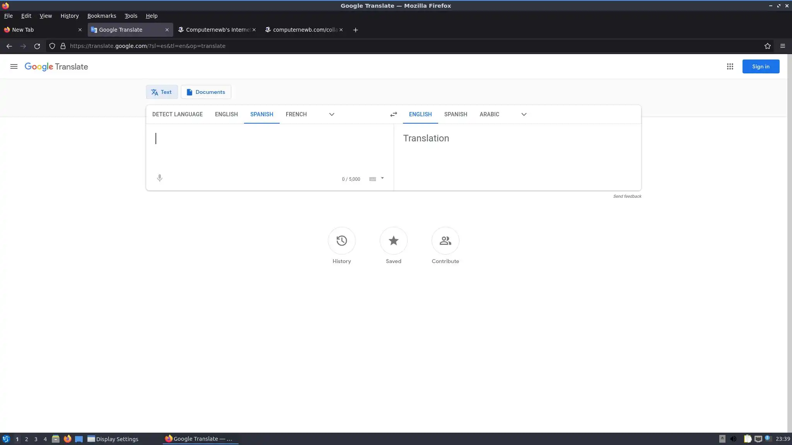The image size is (792, 445).
Task: Click the Sign in button
Action: coord(760,66)
